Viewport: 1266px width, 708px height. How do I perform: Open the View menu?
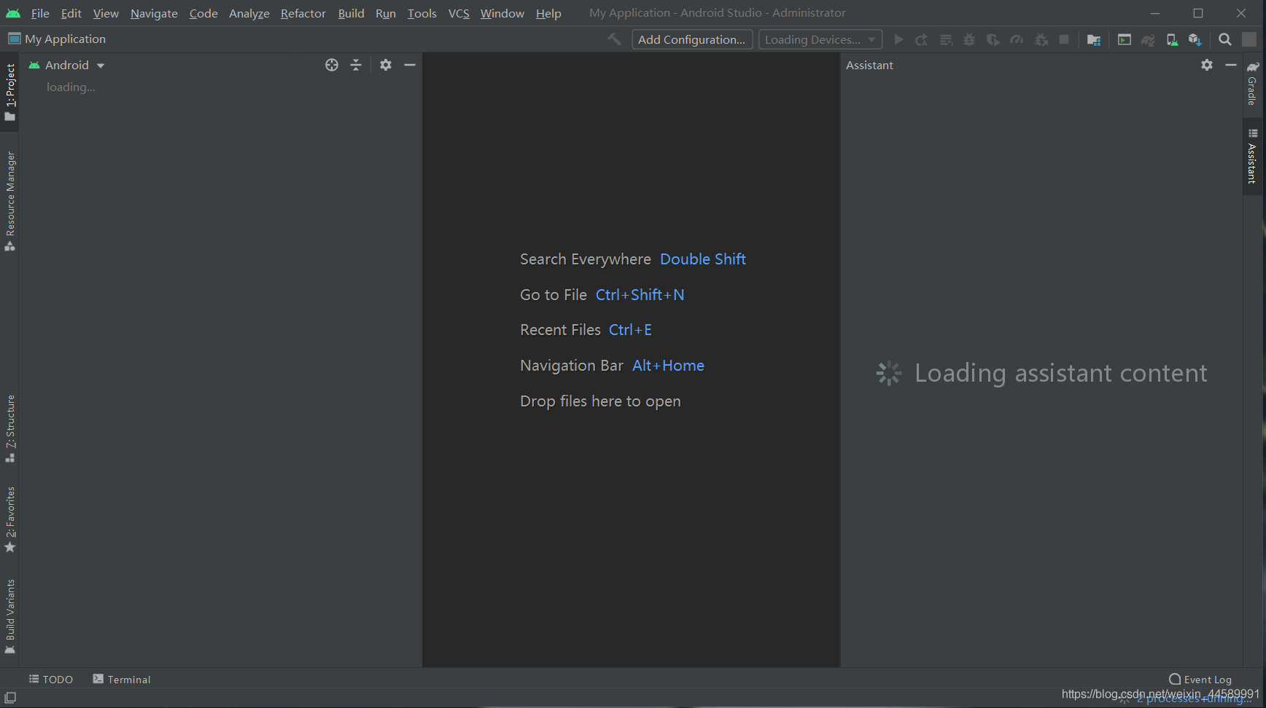pos(106,13)
